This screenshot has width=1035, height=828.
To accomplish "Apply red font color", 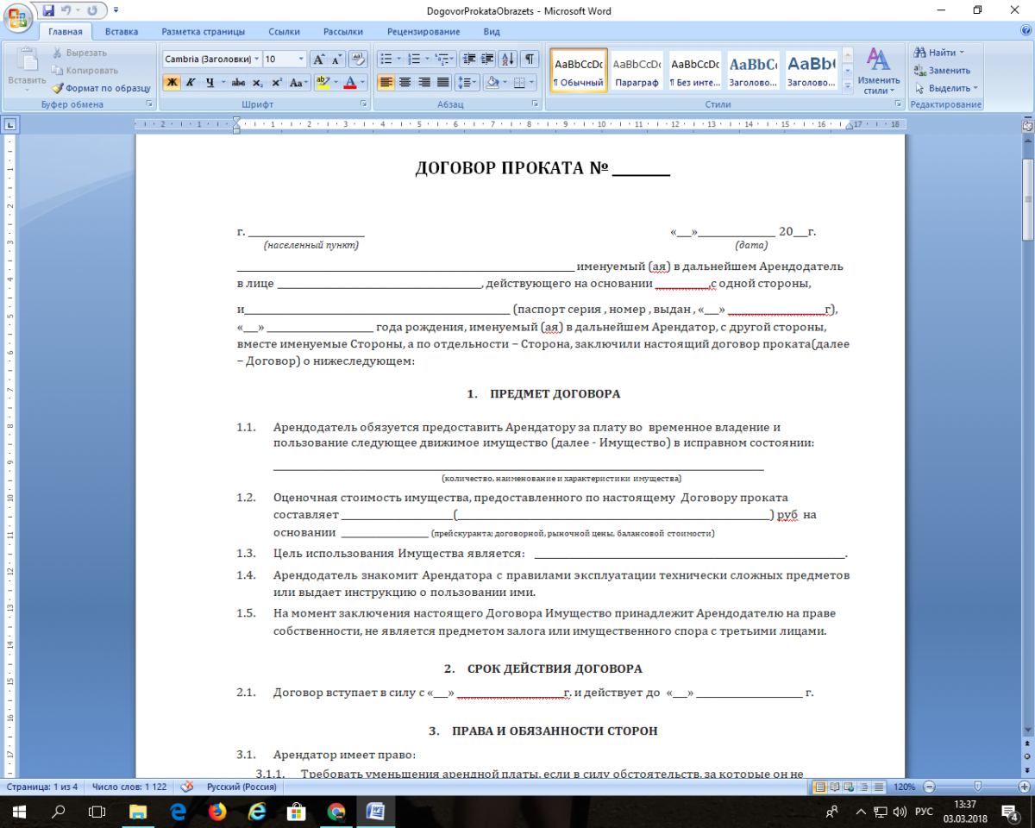I will [350, 83].
